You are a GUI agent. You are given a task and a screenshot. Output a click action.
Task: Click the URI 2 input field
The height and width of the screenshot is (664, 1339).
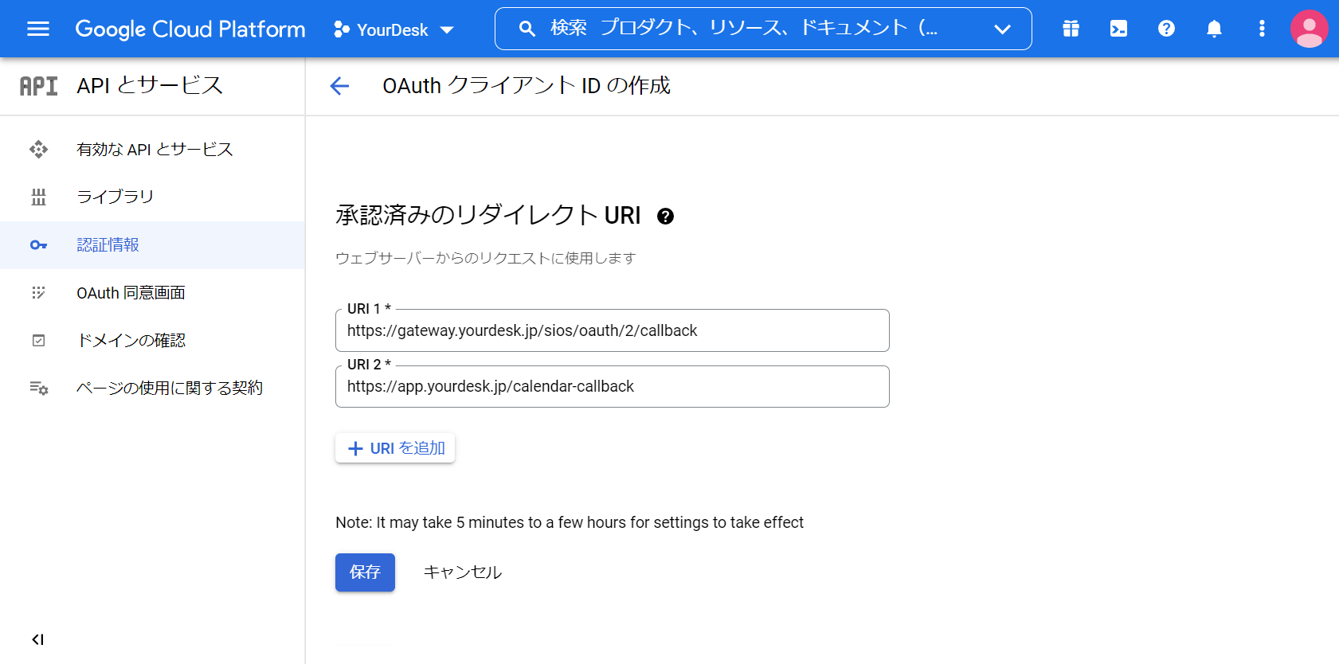(612, 386)
